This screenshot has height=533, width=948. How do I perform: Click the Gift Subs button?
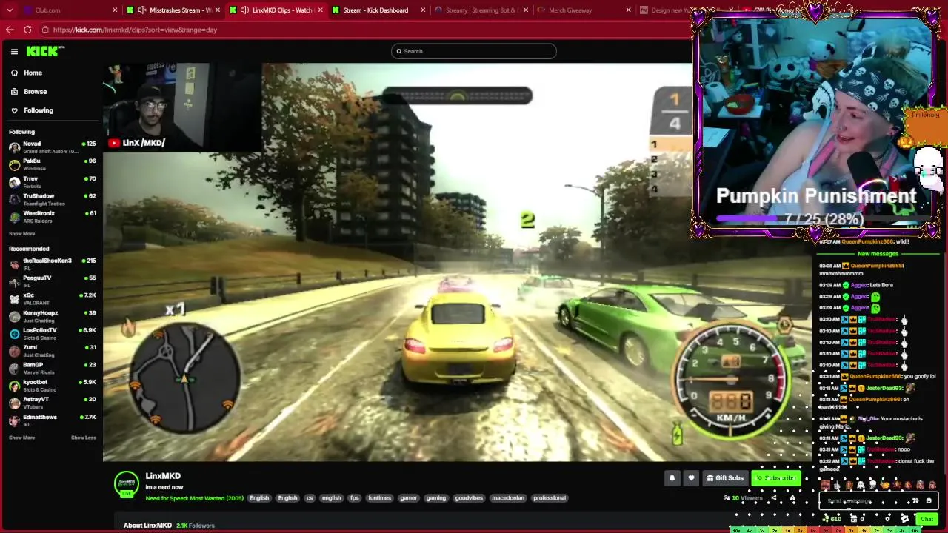(724, 478)
